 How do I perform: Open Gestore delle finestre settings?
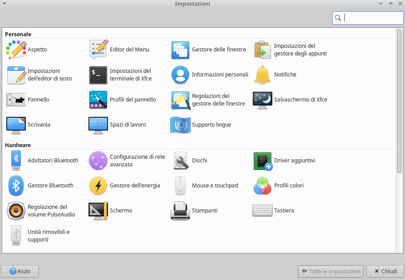(x=209, y=50)
